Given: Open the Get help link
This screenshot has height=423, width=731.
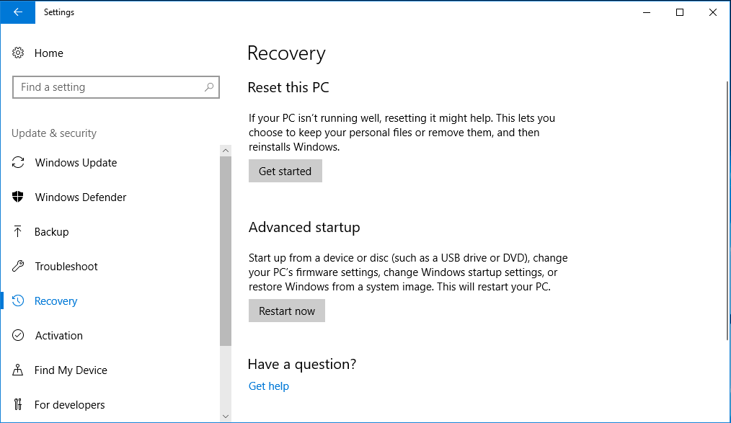Looking at the screenshot, I should 268,386.
